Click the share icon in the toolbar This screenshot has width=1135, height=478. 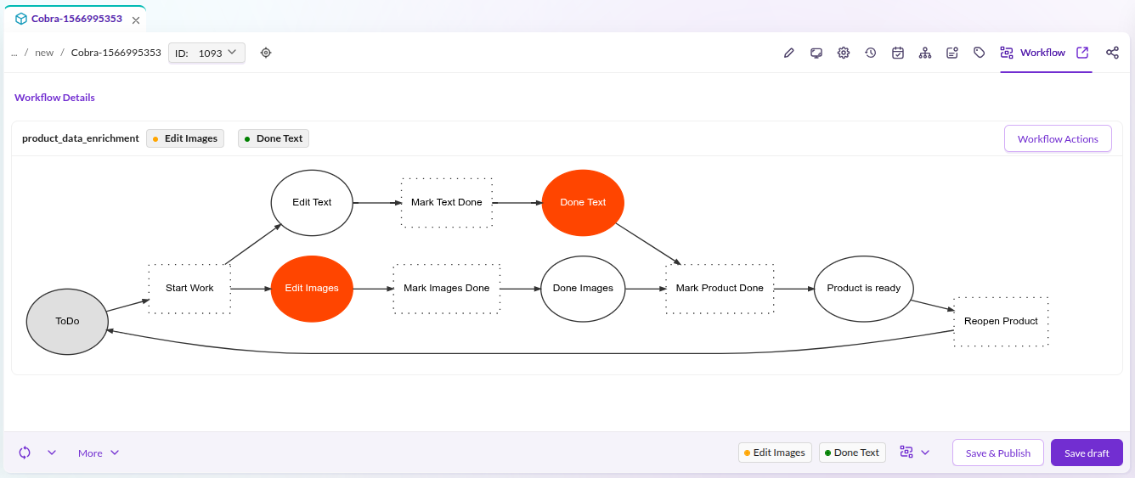pyautogui.click(x=1112, y=53)
